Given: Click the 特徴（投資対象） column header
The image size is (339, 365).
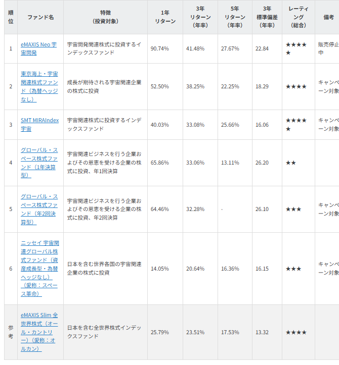Looking at the screenshot, I should coord(105,17).
